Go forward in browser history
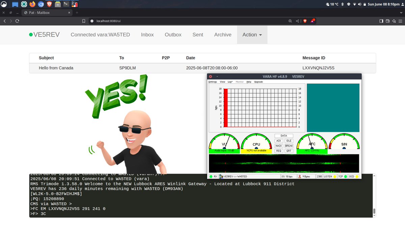 click(x=11, y=21)
